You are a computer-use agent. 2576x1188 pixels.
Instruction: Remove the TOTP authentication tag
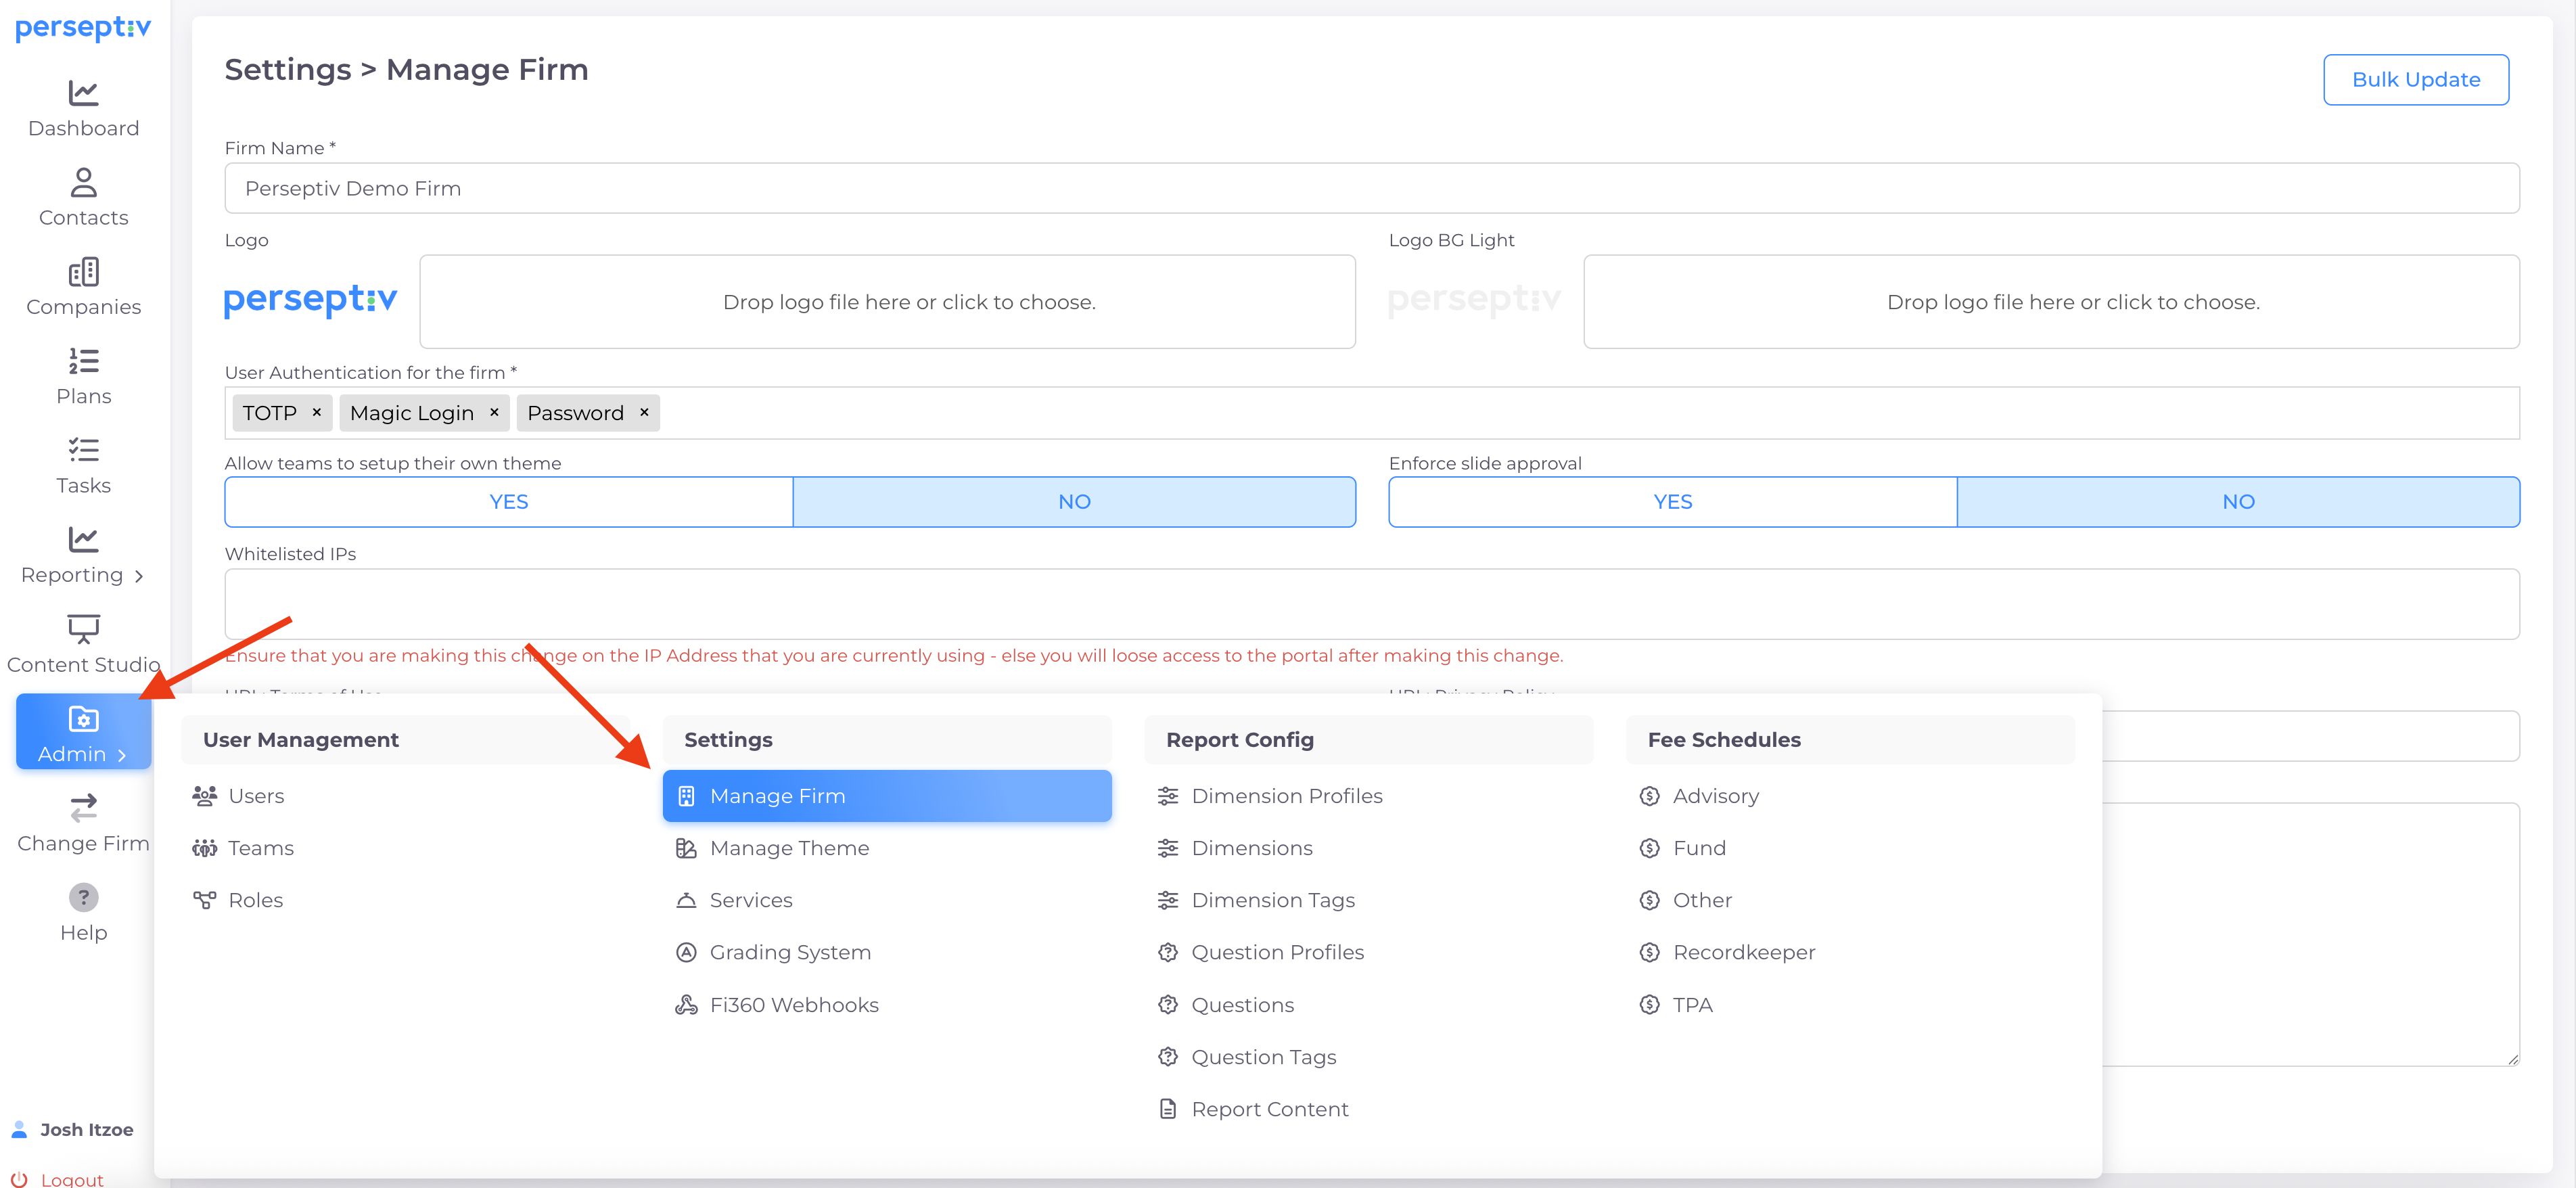click(316, 412)
